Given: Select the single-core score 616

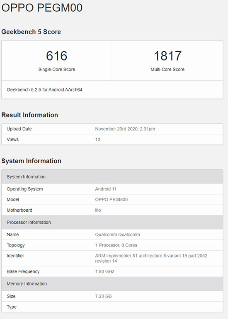Looking at the screenshot, I should 57,56.
